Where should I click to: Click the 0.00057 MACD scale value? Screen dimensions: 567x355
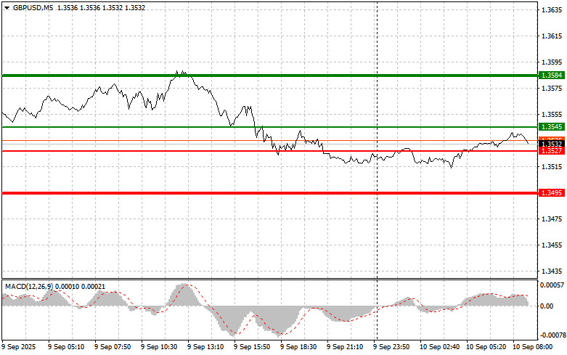click(552, 286)
